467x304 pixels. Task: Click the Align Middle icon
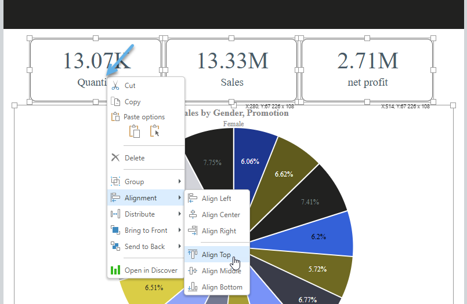pyautogui.click(x=193, y=271)
